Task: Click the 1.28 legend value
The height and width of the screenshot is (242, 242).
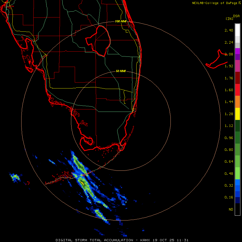Action: tap(229, 114)
